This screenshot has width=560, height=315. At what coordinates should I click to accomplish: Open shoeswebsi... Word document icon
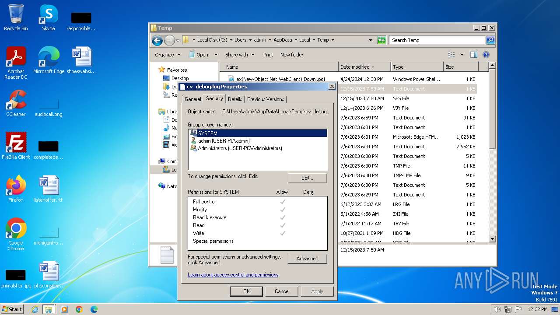pyautogui.click(x=81, y=60)
